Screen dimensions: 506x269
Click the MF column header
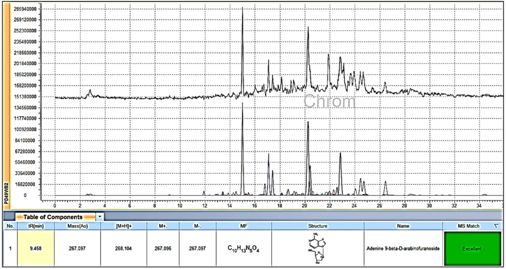(244, 226)
